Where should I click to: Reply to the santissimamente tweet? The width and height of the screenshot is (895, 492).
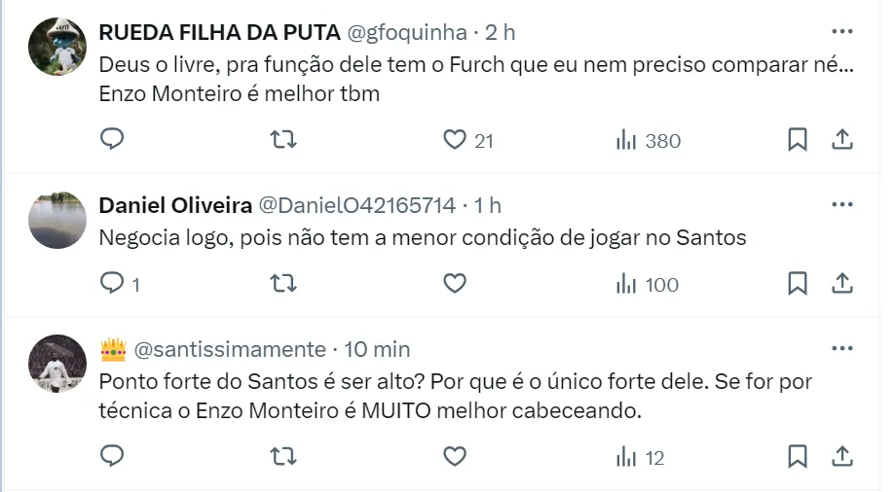pos(113,456)
